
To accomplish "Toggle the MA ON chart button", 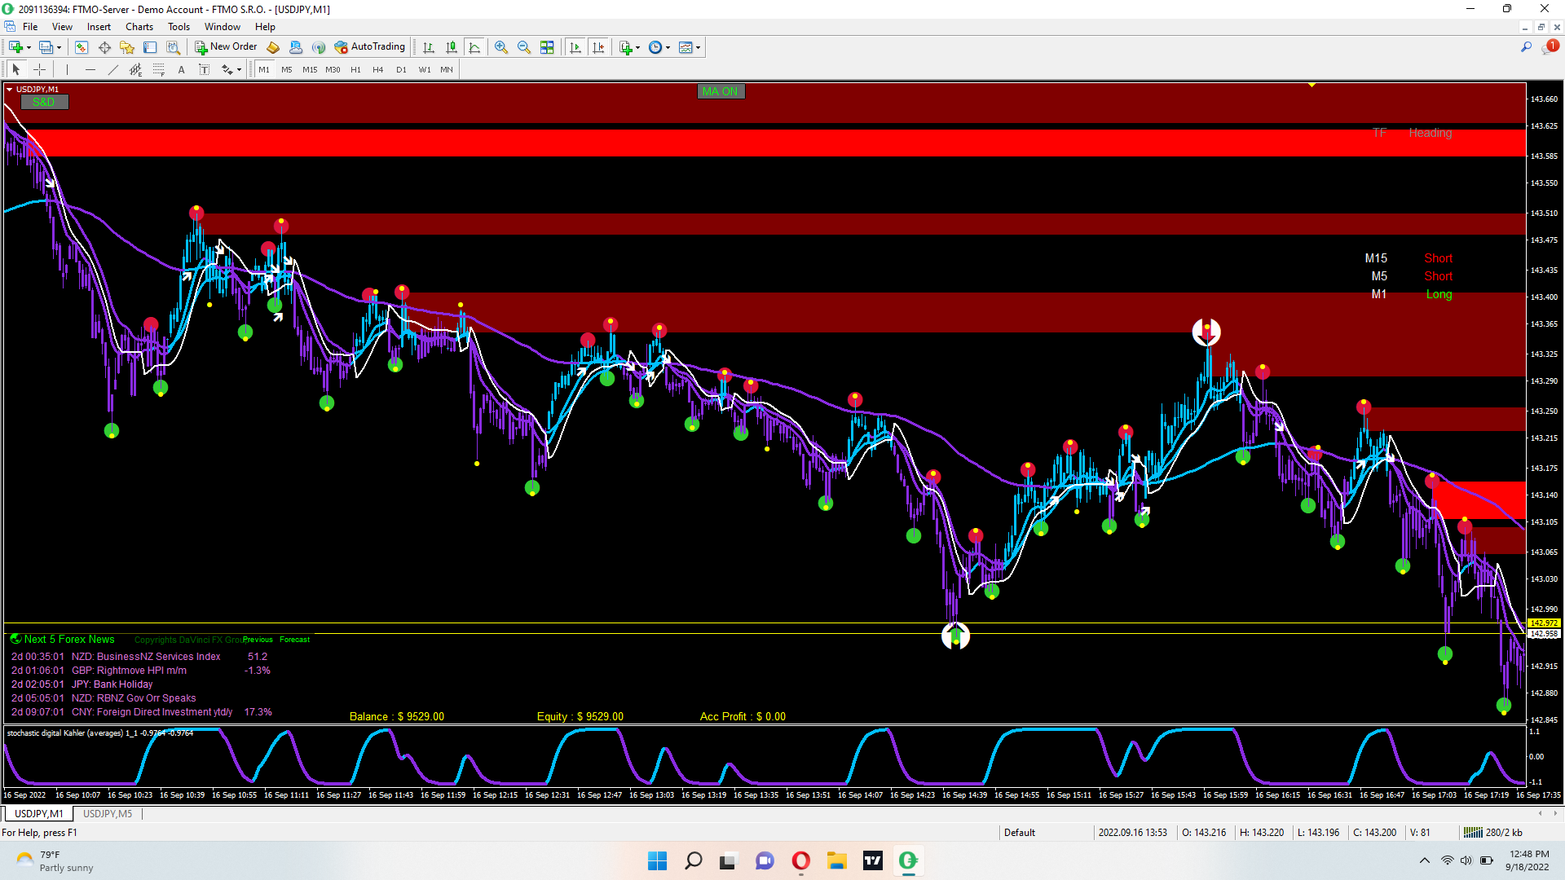I will click(721, 91).
